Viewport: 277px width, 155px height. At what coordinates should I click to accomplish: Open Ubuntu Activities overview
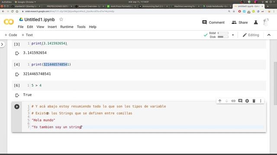pyautogui.click(x=6, y=2)
